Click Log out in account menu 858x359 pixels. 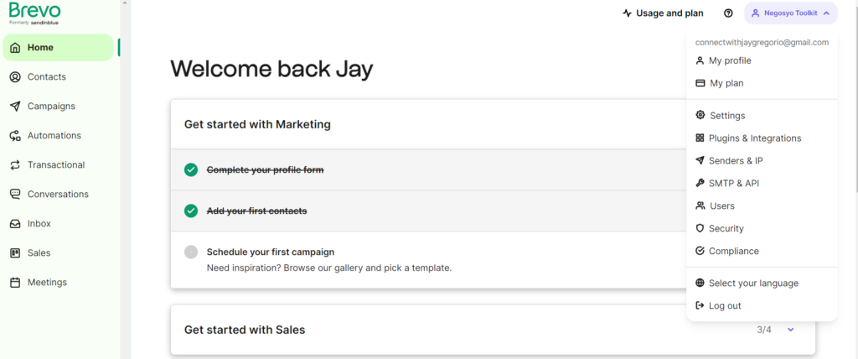[x=761, y=306]
